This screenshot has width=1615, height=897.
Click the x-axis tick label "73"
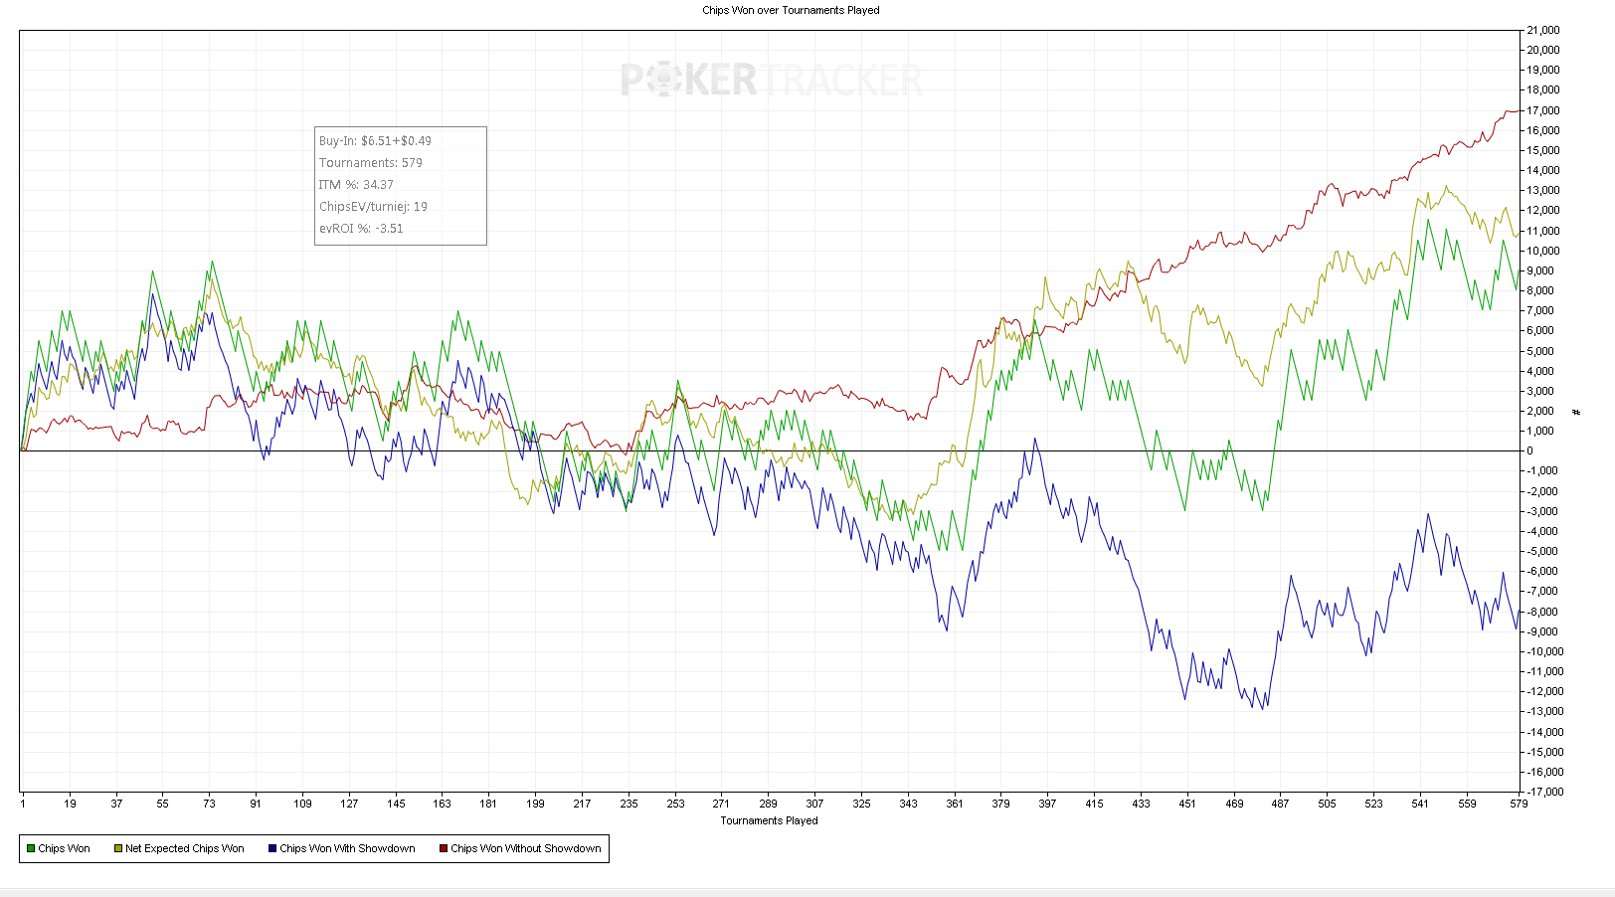pos(209,804)
